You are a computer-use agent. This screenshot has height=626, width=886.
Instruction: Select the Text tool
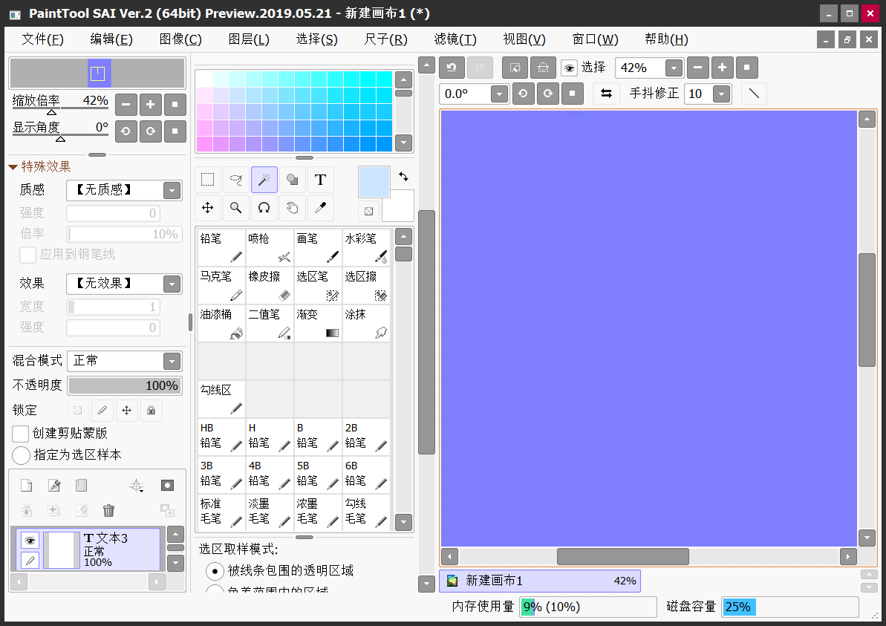click(x=320, y=180)
